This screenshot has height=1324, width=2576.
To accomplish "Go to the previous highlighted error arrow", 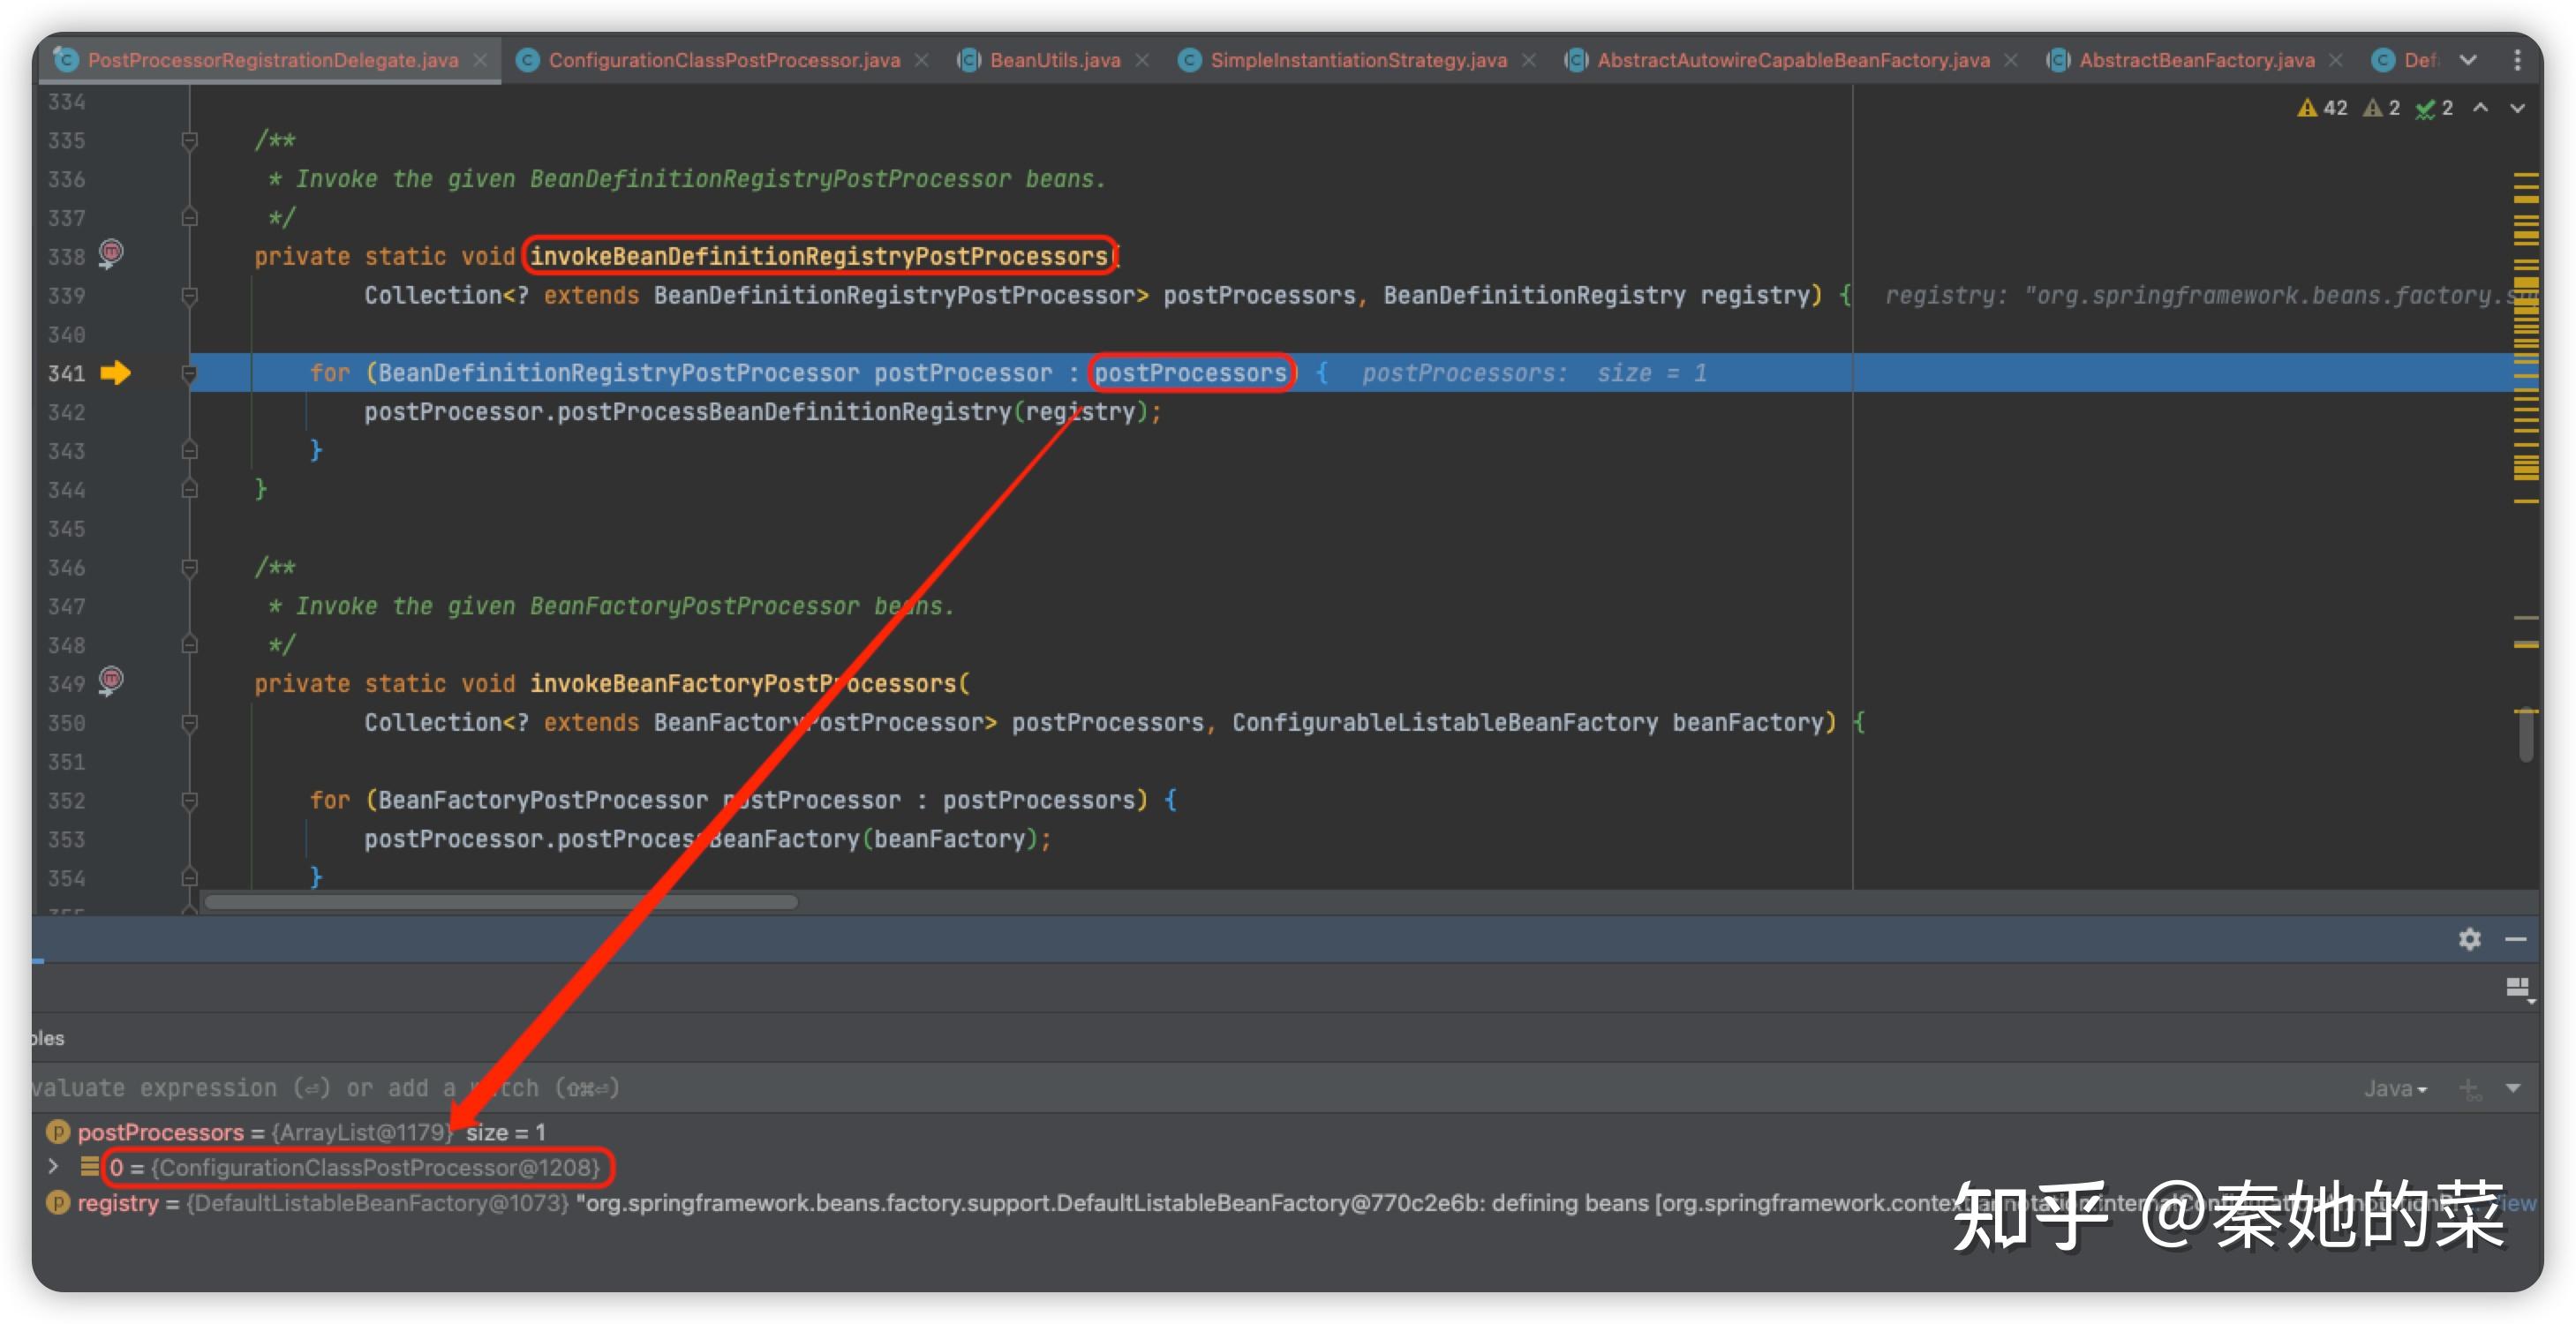I will point(2480,108).
